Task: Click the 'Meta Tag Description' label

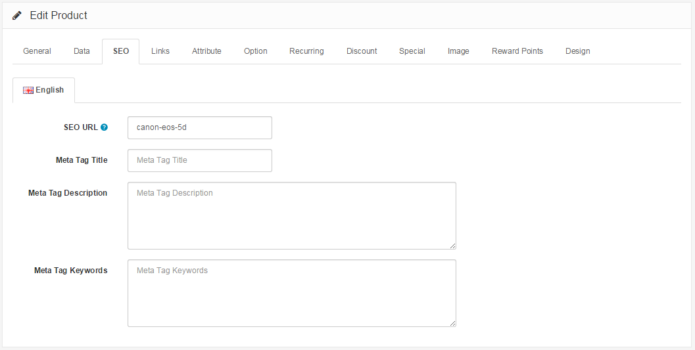Action: coord(68,193)
